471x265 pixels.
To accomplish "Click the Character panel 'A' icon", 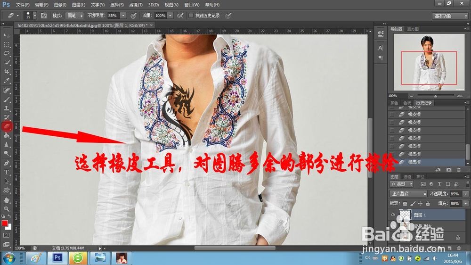I will click(381, 48).
